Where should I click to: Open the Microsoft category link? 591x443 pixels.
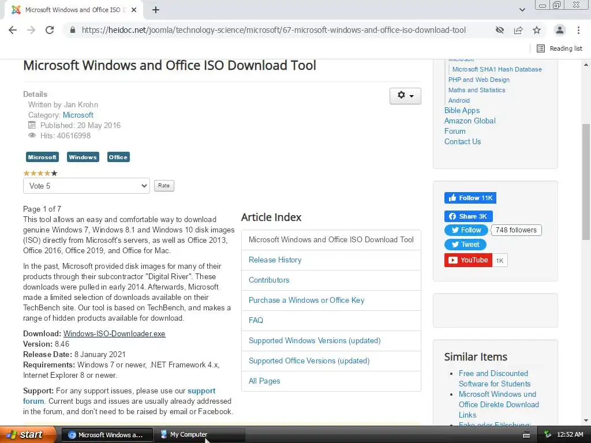point(78,115)
